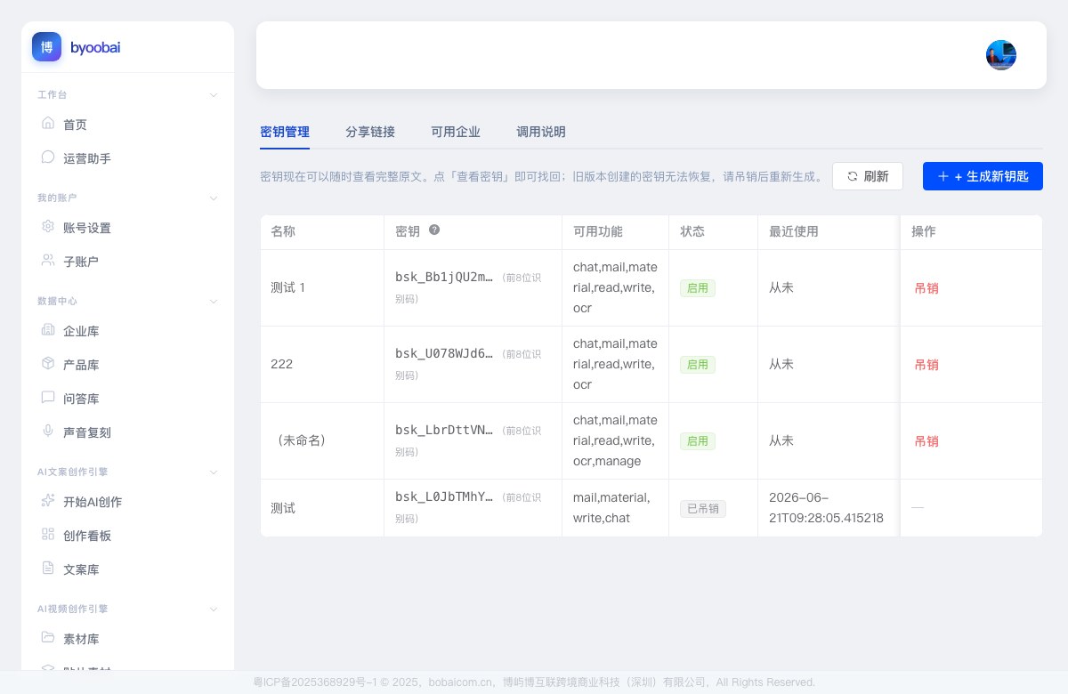1068x694 pixels.
Task: Click the help icon beside 密钥 header
Action: (x=434, y=230)
